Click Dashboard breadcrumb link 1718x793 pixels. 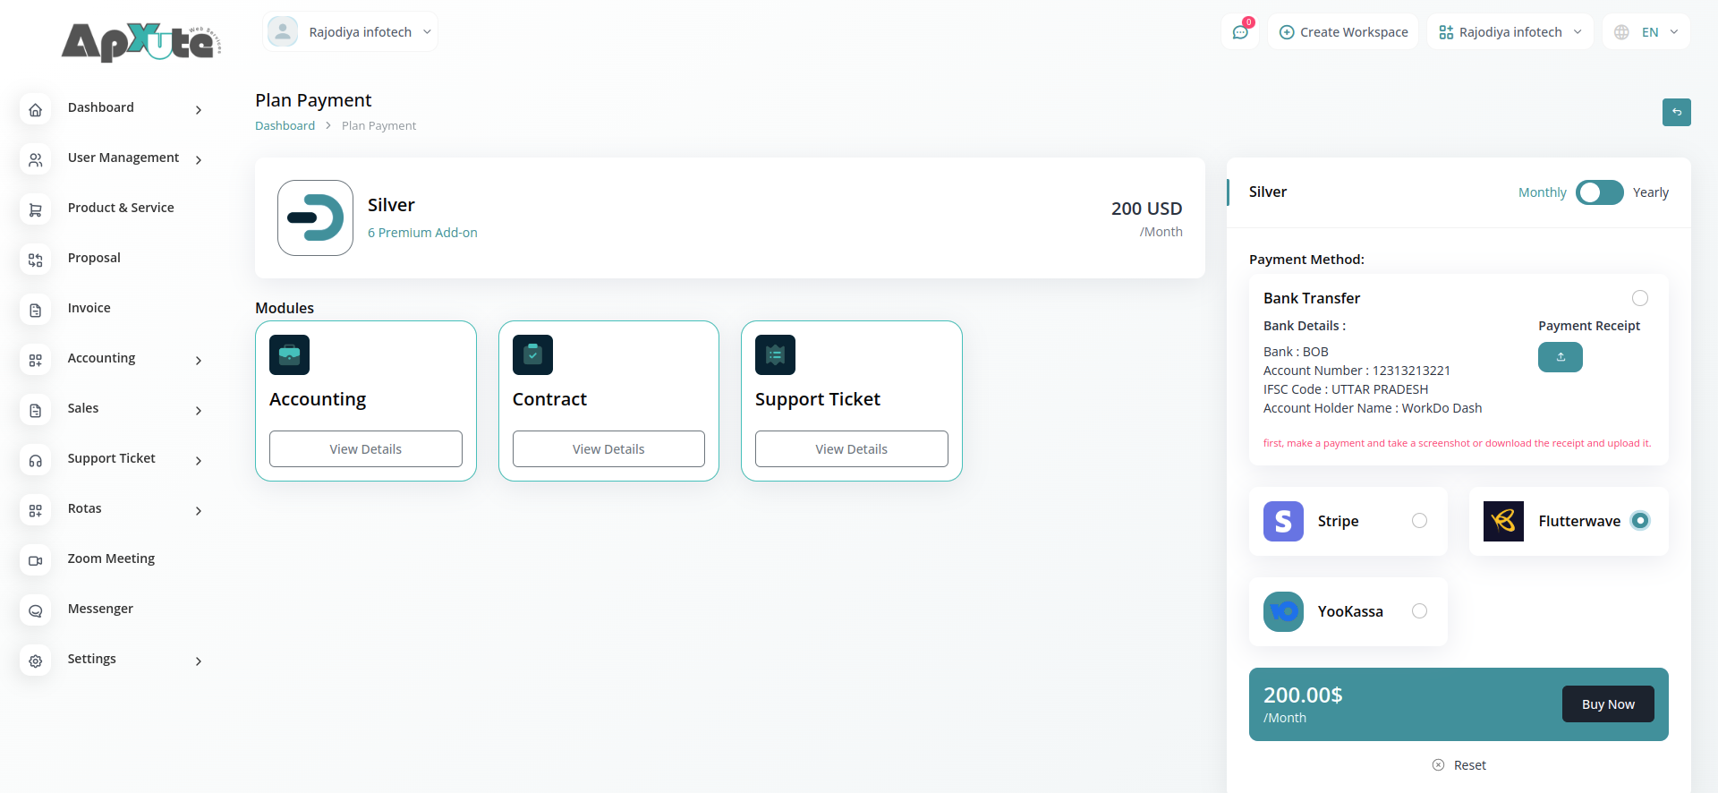[x=285, y=126]
